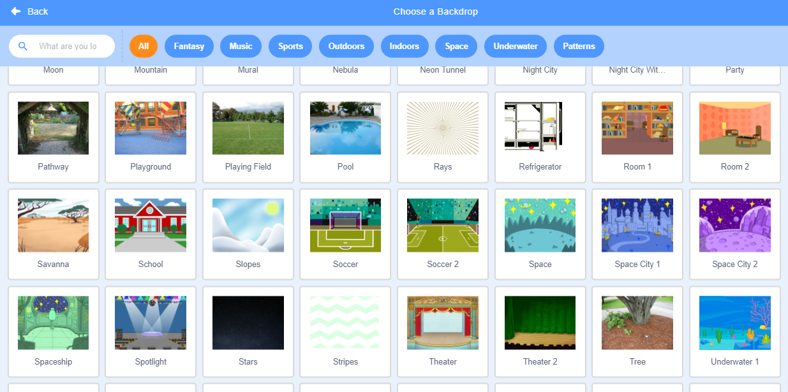Click the "Savanna" name text
The image size is (788, 392).
(54, 264)
